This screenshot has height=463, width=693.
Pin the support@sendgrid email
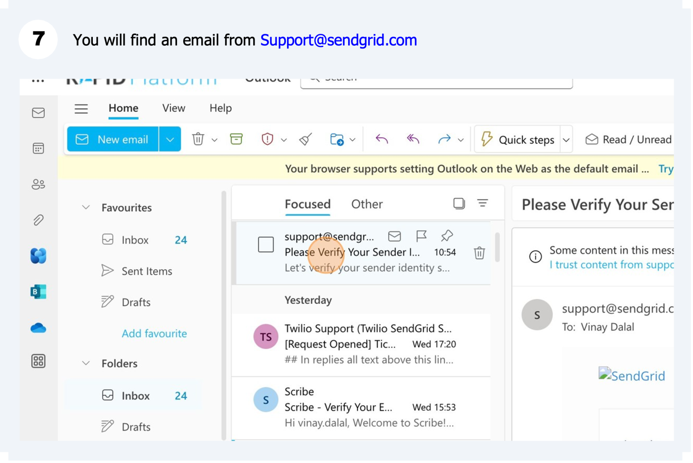click(x=447, y=236)
